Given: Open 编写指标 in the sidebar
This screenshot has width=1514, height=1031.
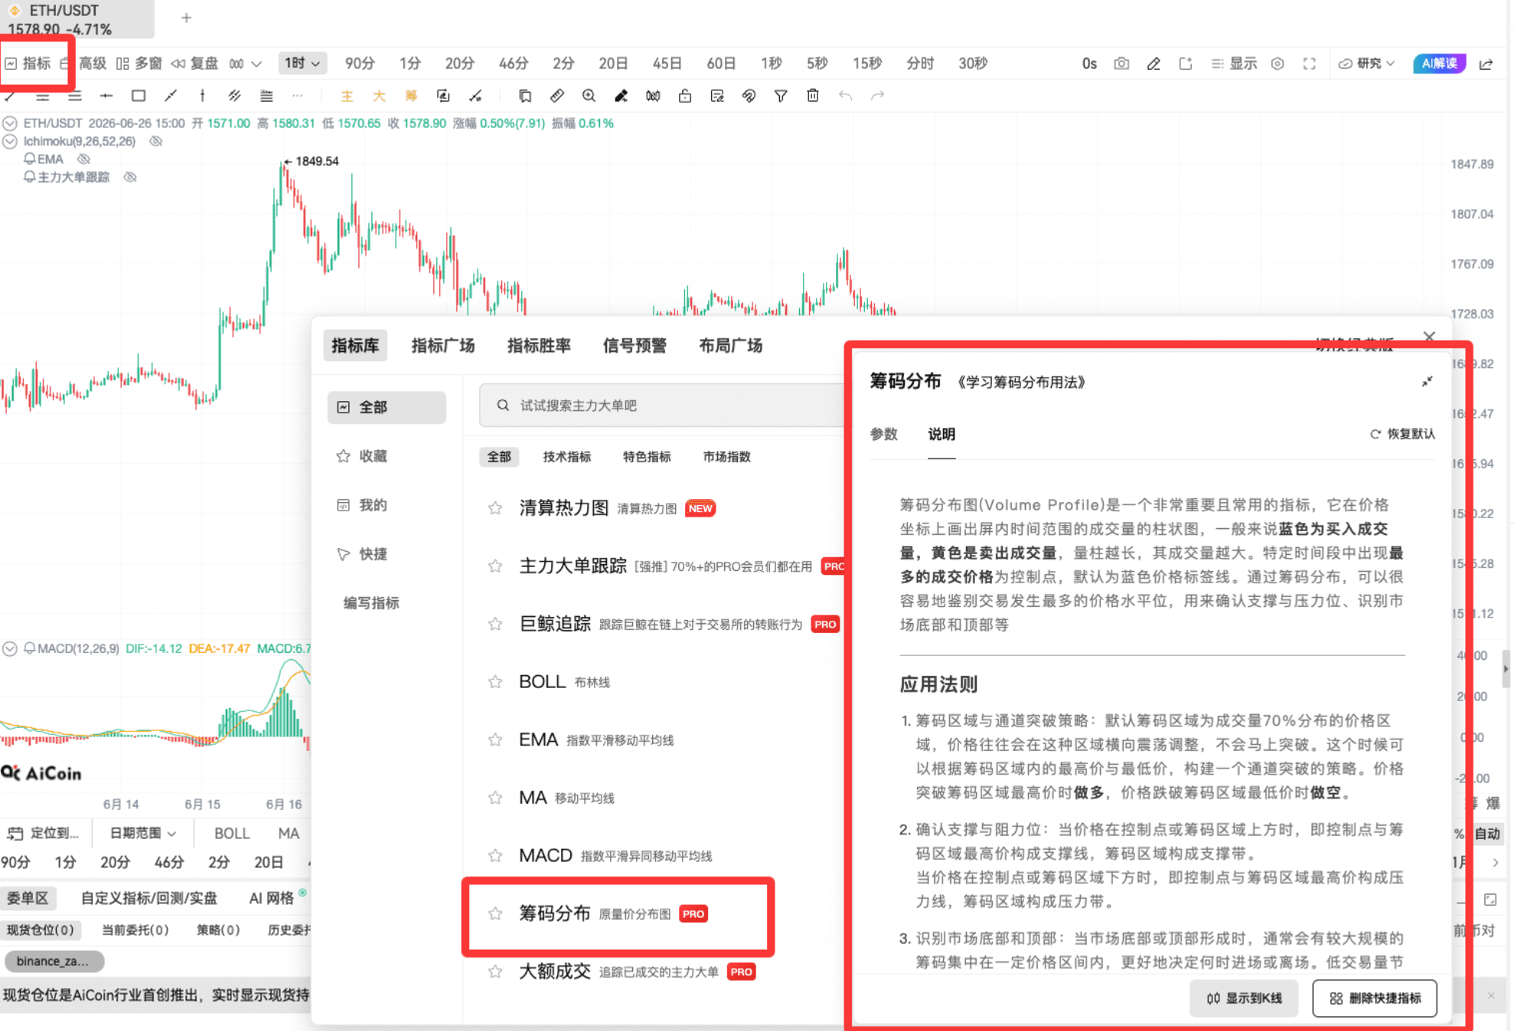Looking at the screenshot, I should click(371, 603).
